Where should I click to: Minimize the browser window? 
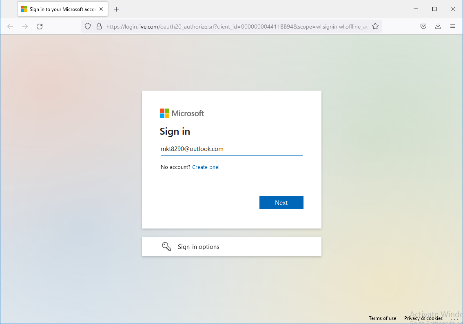[416, 9]
